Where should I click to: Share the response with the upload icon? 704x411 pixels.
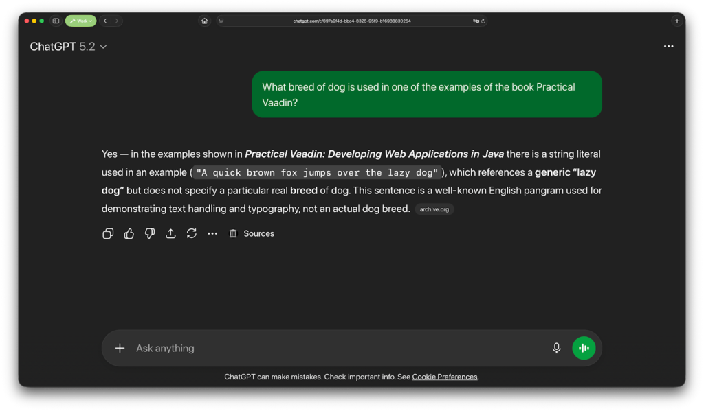(170, 233)
